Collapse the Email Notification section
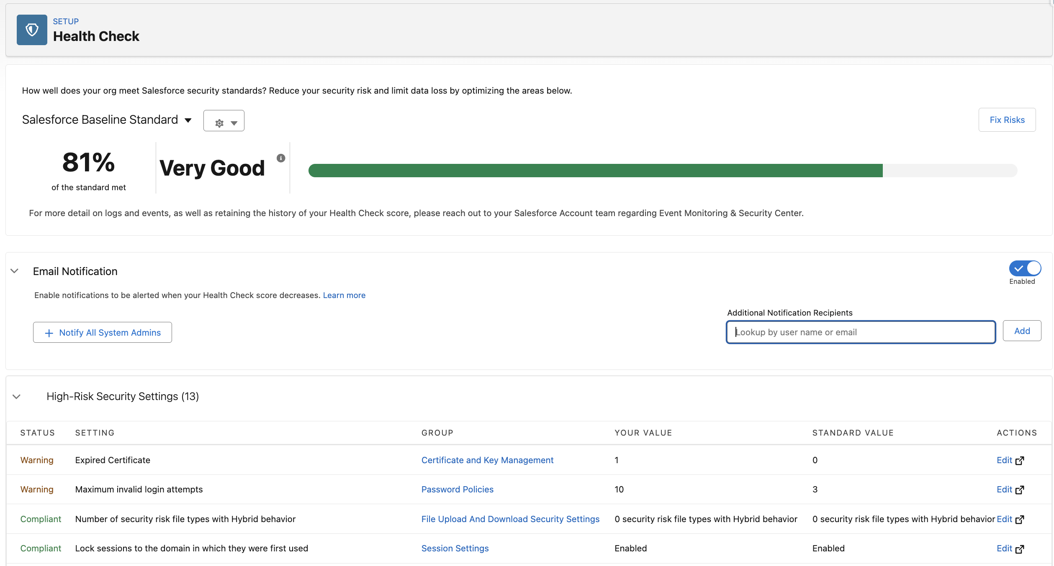 click(15, 271)
